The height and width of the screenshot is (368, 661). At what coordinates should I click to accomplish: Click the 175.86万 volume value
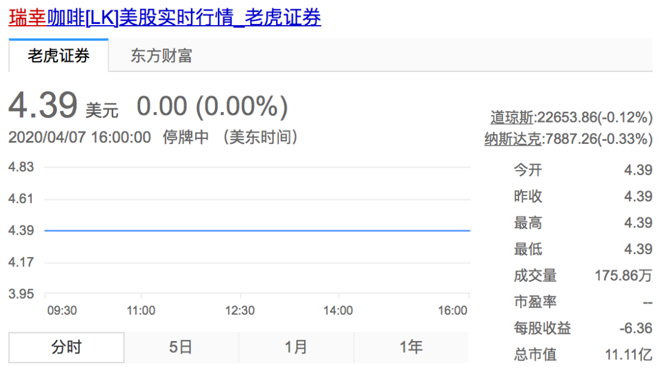pos(624,276)
